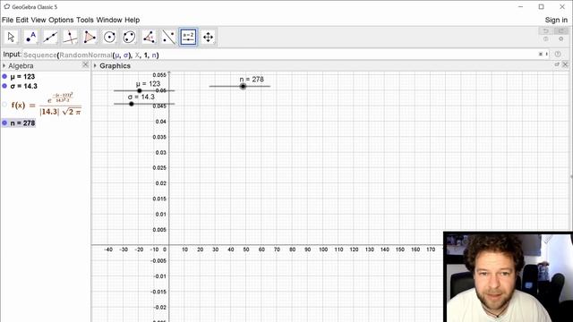The height and width of the screenshot is (322, 573).
Task: Select σ = 14.3 row in Algebra
Action: [x=24, y=86]
